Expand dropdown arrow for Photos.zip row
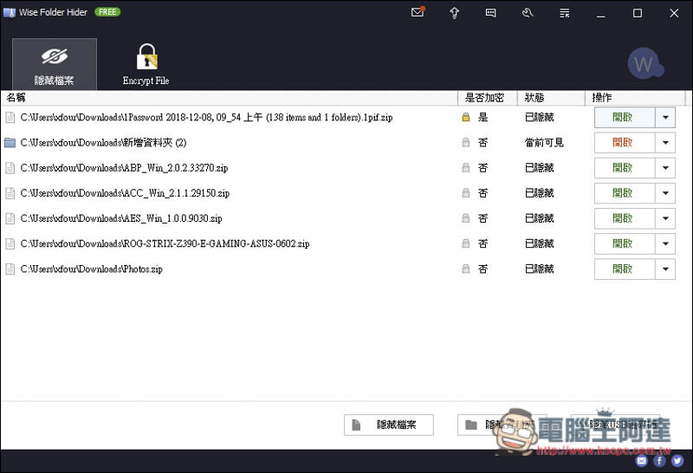The image size is (693, 473). click(665, 269)
